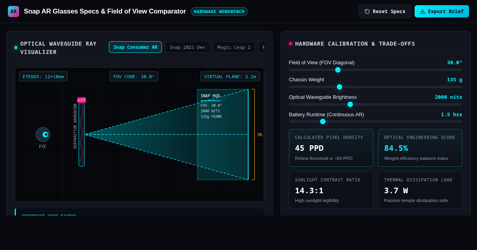Click the Optical Engineering Score 84.5% value

click(396, 148)
